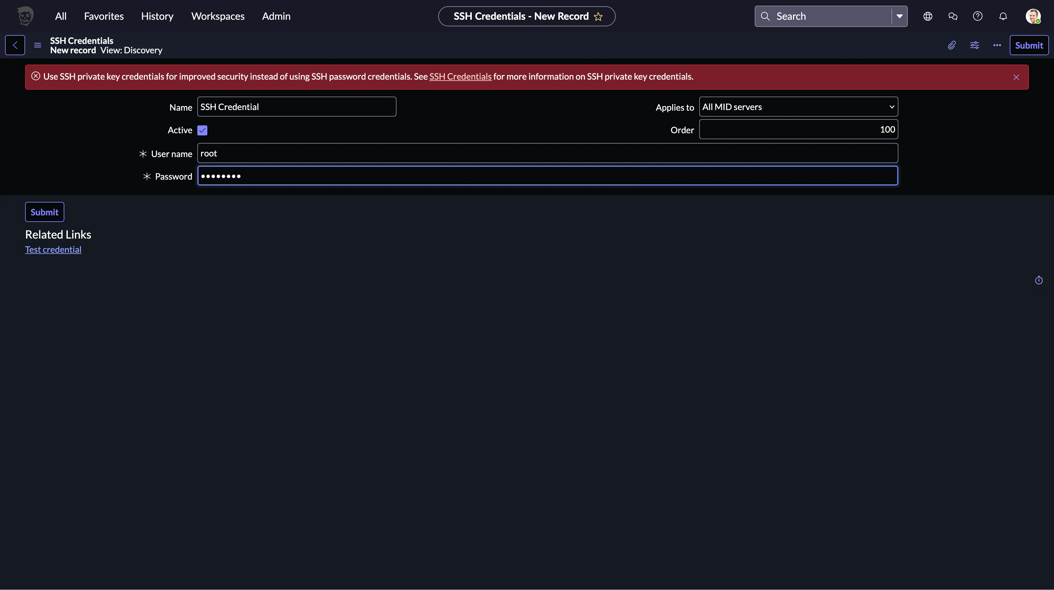Follow the Test credential link
The image size is (1054, 590).
(x=53, y=250)
